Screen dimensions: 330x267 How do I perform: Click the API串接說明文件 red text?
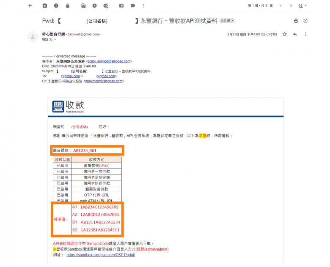[x=67, y=243]
